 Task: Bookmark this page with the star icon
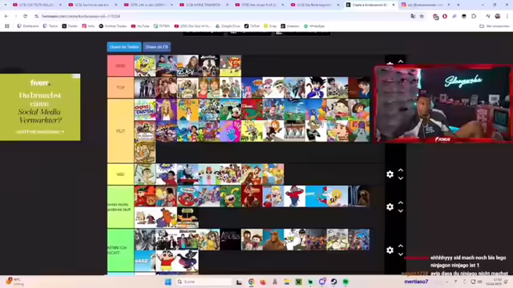(x=422, y=16)
